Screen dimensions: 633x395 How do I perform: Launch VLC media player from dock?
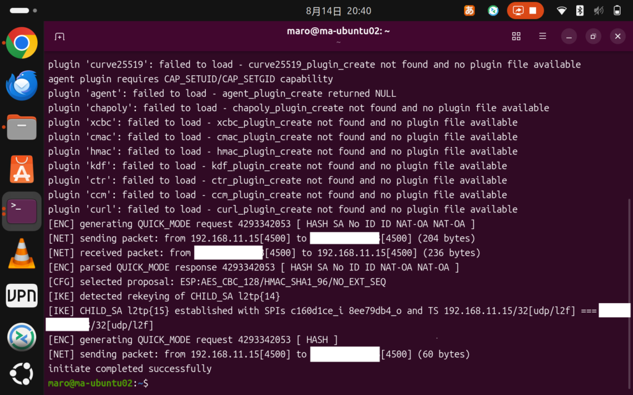[22, 254]
